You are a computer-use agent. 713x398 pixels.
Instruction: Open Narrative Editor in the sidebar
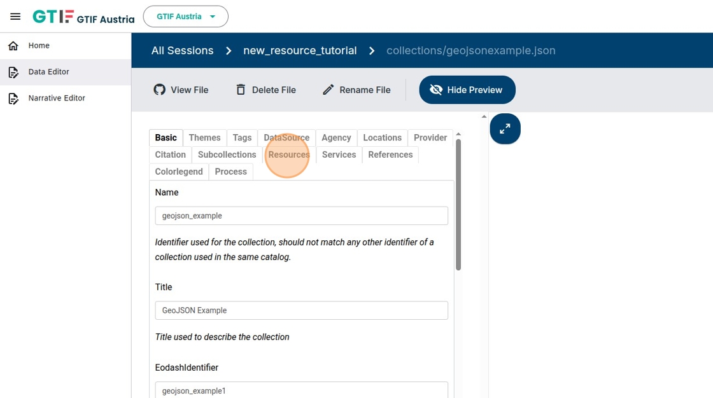pos(66,98)
